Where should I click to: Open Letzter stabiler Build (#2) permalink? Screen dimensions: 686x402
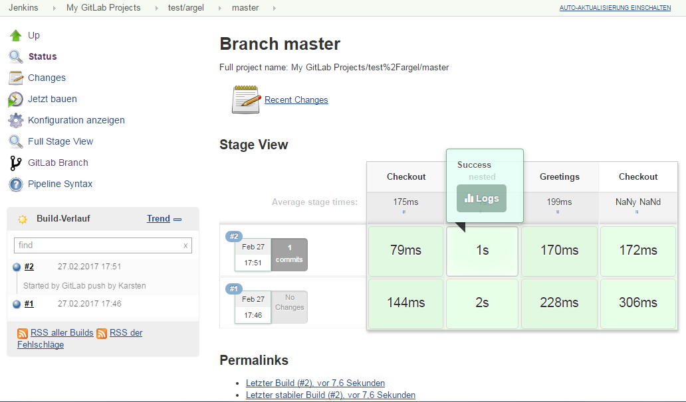pyautogui.click(x=331, y=395)
